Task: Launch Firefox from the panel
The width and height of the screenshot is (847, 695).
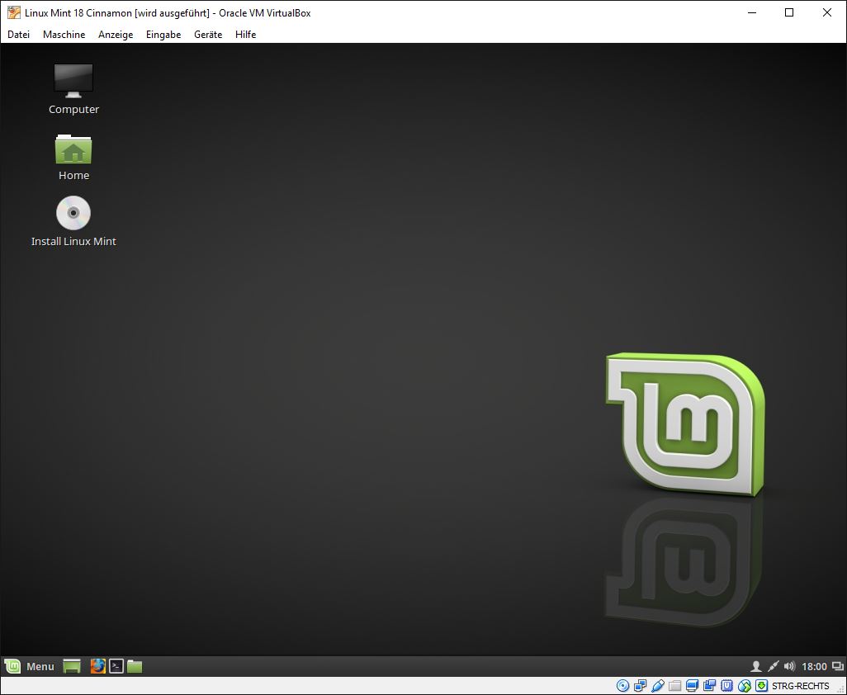Action: (97, 666)
